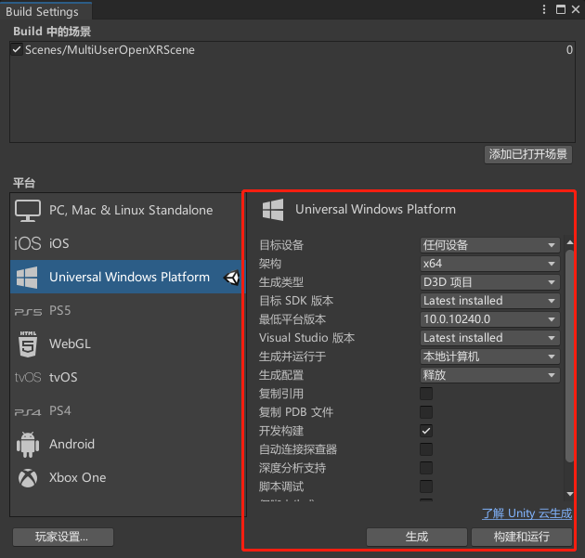
Task: Click the 构建和运行 button
Action: pyautogui.click(x=522, y=537)
